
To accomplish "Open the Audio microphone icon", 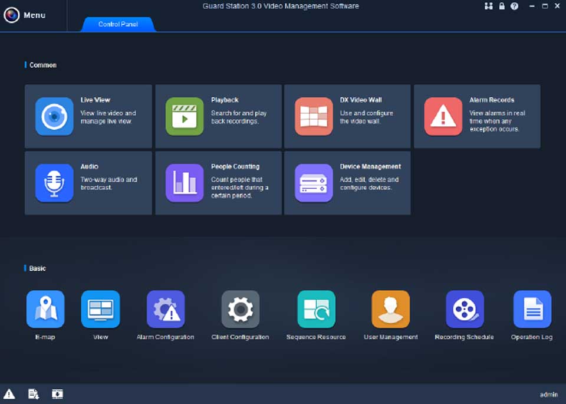I will coord(54,183).
